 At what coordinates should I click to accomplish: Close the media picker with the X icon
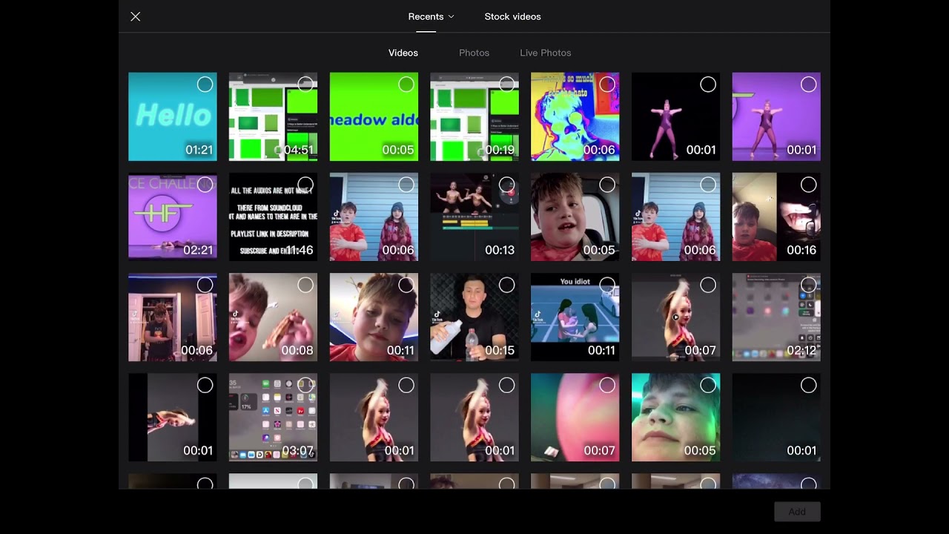tap(135, 16)
